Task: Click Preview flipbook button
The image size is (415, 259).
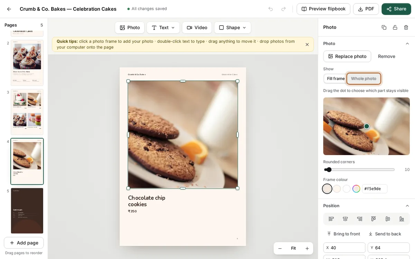Action: click(x=323, y=9)
